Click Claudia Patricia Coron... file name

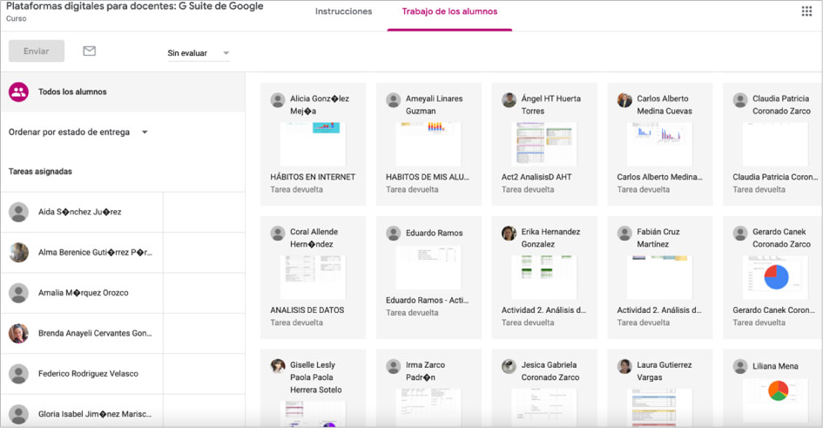[775, 177]
